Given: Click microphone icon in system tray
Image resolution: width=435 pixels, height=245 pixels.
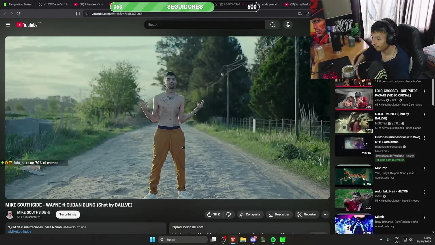Looking at the screenshot, I should point(388,240).
